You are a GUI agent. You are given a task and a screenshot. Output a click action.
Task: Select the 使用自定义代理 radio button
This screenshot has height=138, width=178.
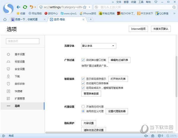click(83, 111)
